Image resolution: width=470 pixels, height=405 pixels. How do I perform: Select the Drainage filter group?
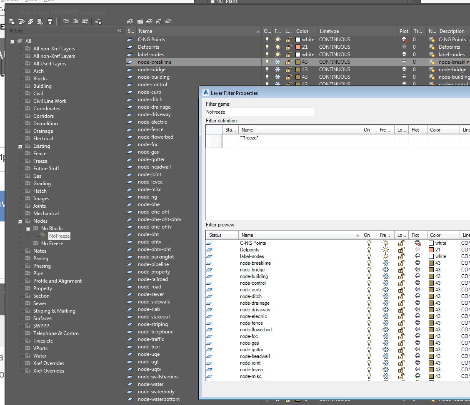tap(43, 131)
